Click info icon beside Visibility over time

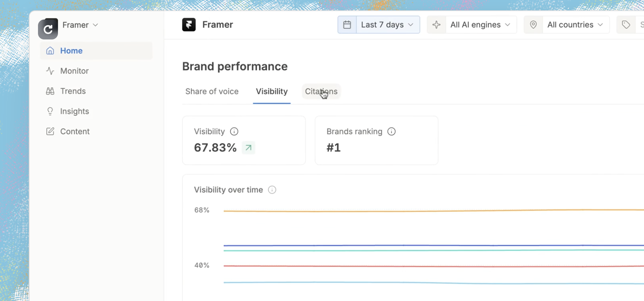click(272, 190)
